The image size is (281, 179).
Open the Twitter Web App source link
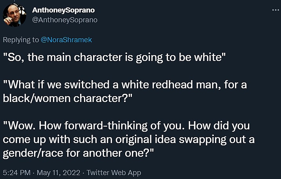click(113, 172)
